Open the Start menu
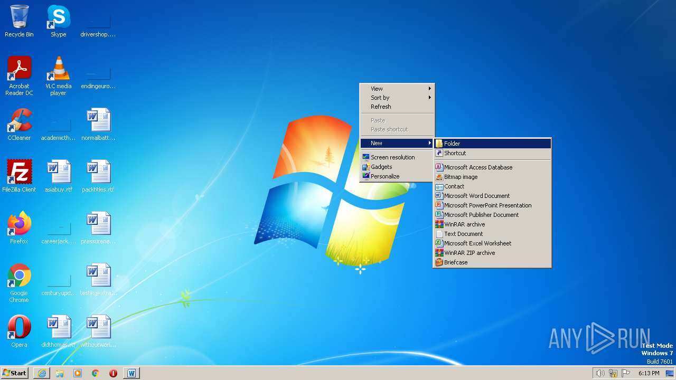 coord(15,373)
